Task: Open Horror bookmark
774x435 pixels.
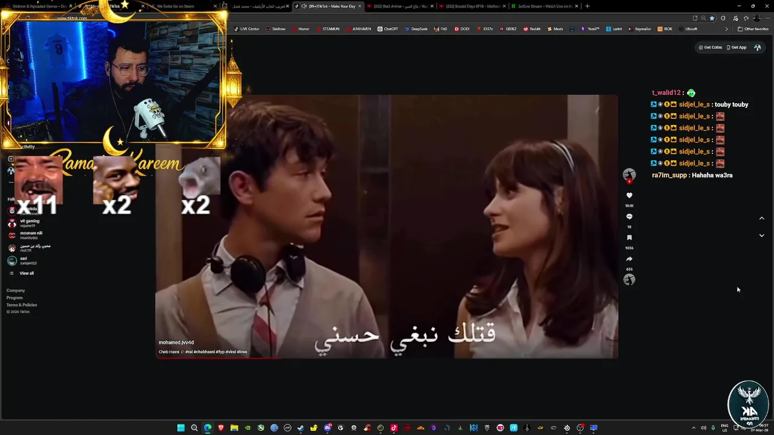Action: click(x=301, y=29)
